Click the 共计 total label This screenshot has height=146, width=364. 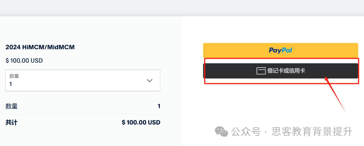pos(12,122)
